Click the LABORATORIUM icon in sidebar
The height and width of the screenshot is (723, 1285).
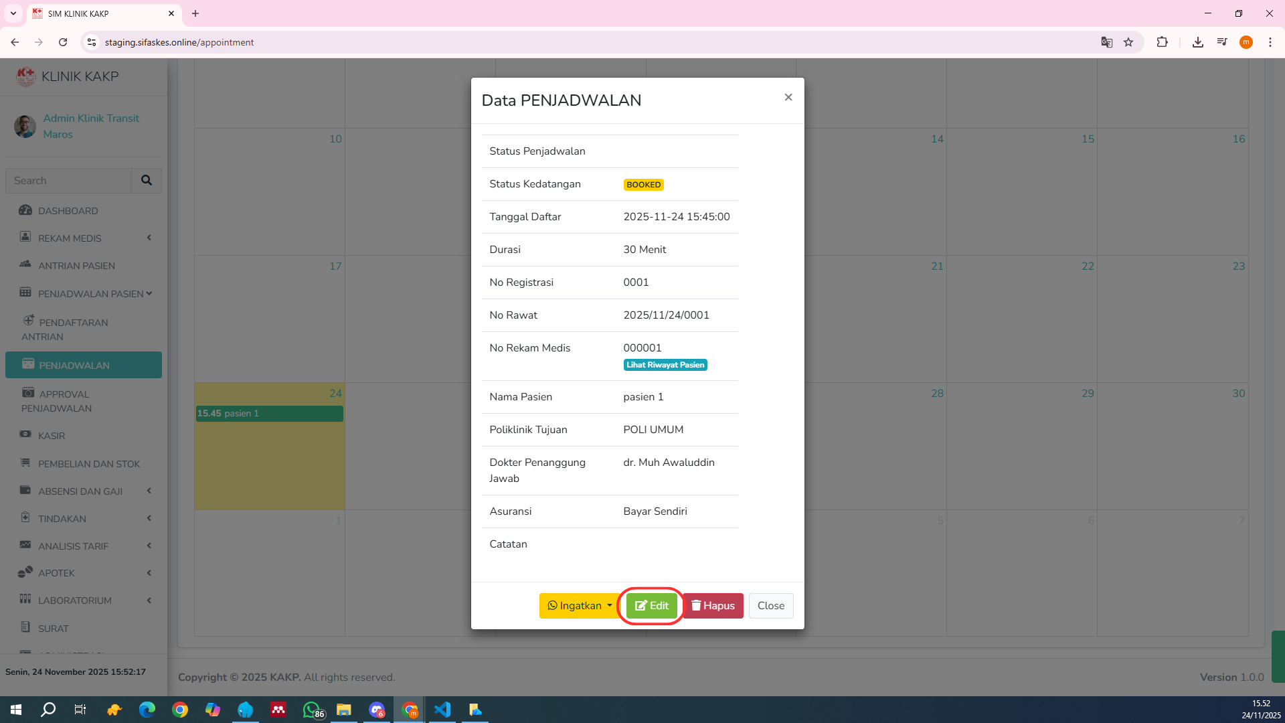tap(25, 599)
